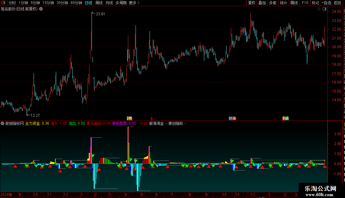Select the 5分钟 period
The width and height of the screenshot is (345, 198).
[x=35, y=3]
